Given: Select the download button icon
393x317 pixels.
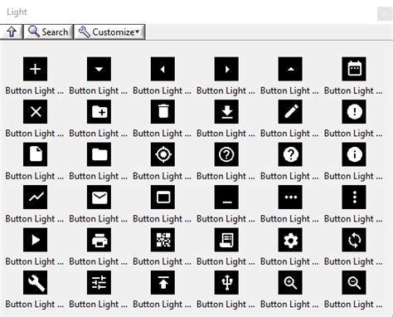Looking at the screenshot, I should (226, 111).
